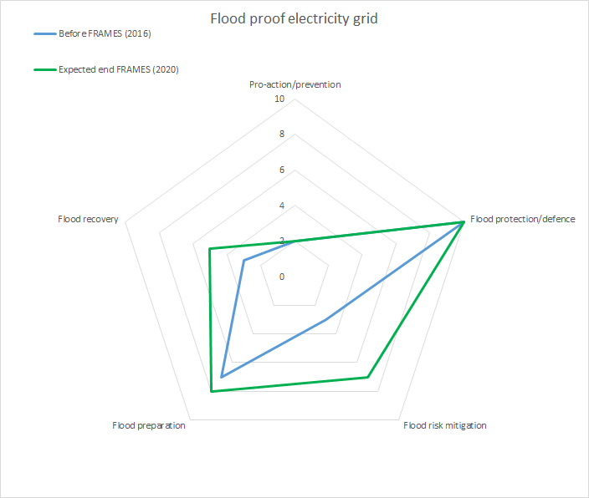This screenshot has height=498, width=589.
Task: Click the axis value label 4
Action: click(x=282, y=206)
